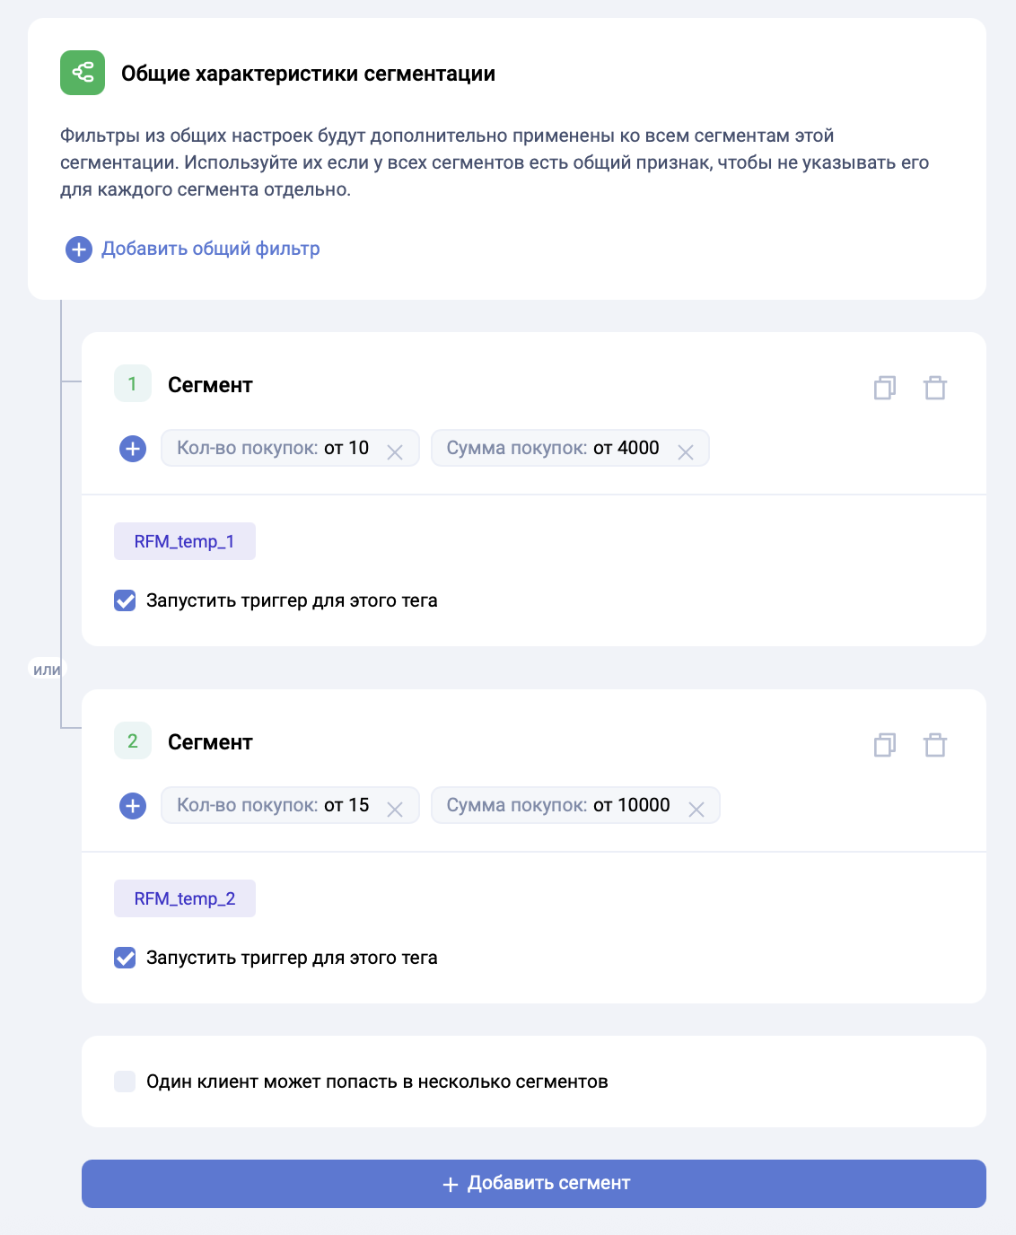
Task: Click the plus icon beside Добавить общий фильтр
Action: click(x=79, y=250)
